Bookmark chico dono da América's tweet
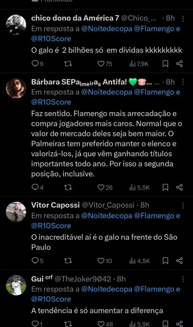 [x=166, y=64]
